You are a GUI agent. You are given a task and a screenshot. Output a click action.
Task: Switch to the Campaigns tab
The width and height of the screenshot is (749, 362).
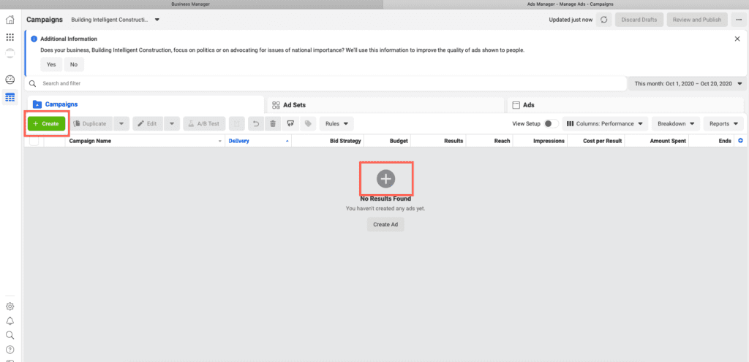tap(146, 105)
